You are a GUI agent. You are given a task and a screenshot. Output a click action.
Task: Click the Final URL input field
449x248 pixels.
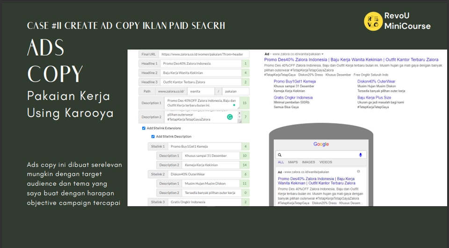tap(203, 54)
